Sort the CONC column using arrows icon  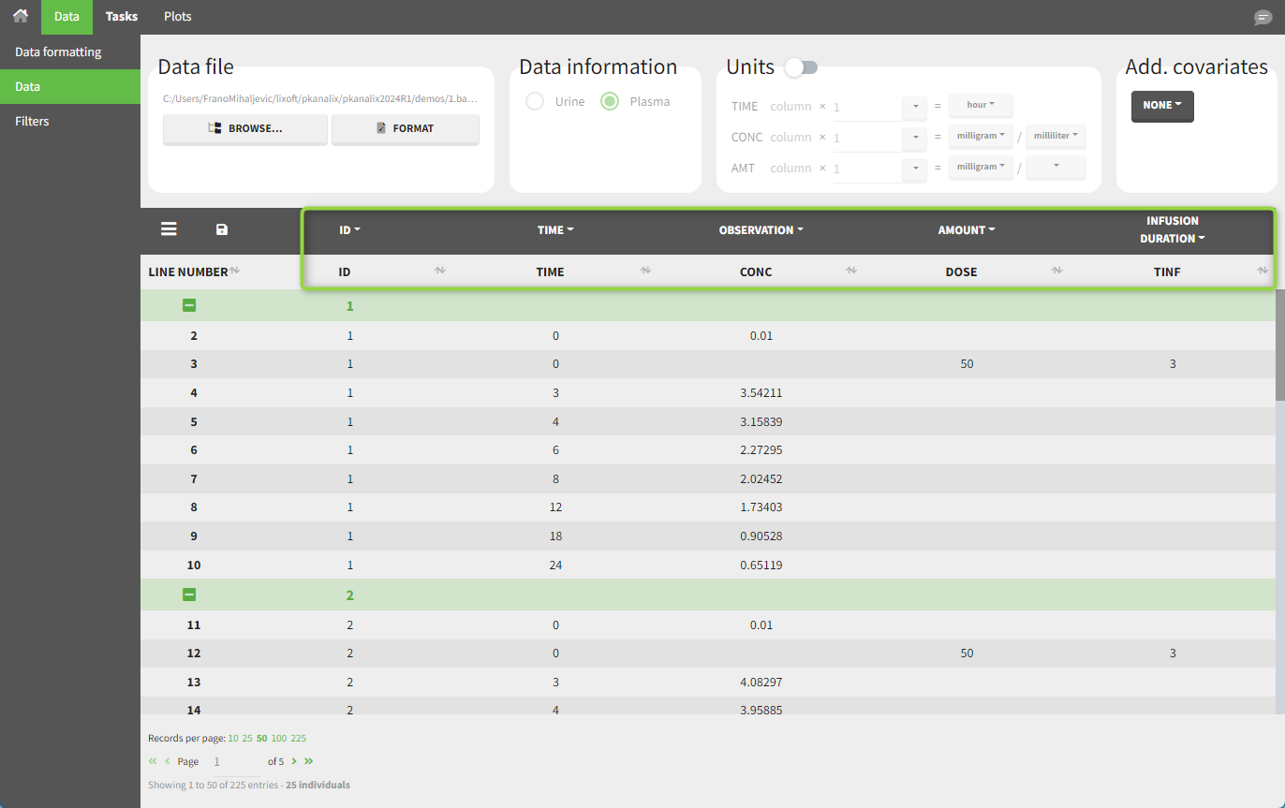pyautogui.click(x=850, y=271)
